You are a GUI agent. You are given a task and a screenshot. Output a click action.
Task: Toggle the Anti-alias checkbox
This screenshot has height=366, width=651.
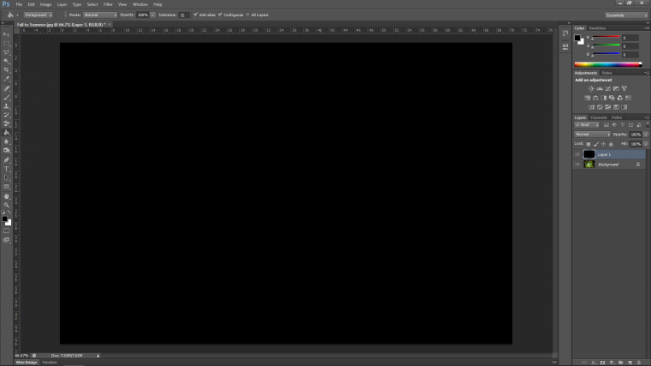(x=195, y=15)
